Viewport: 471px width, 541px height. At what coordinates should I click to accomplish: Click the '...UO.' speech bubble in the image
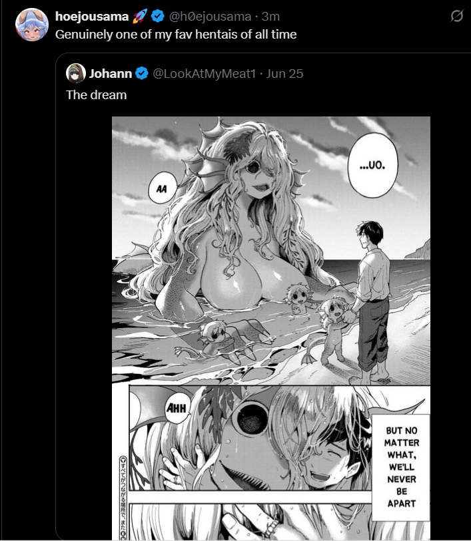click(x=372, y=165)
